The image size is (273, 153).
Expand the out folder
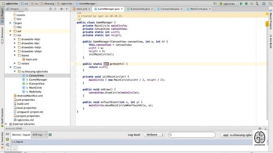(10, 31)
